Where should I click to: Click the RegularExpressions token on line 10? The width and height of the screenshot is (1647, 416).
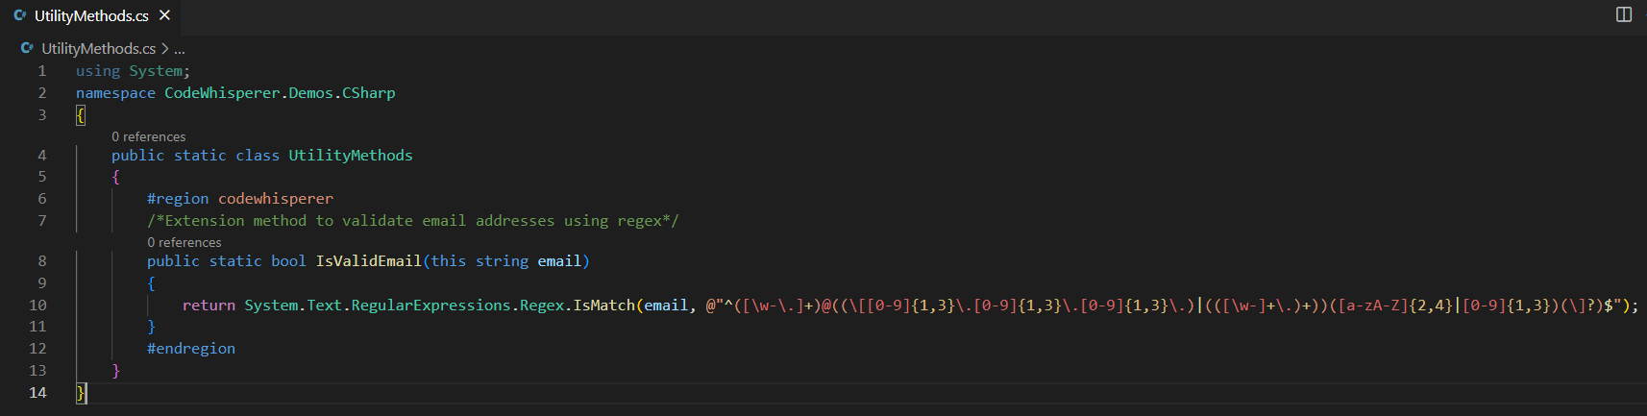430,305
